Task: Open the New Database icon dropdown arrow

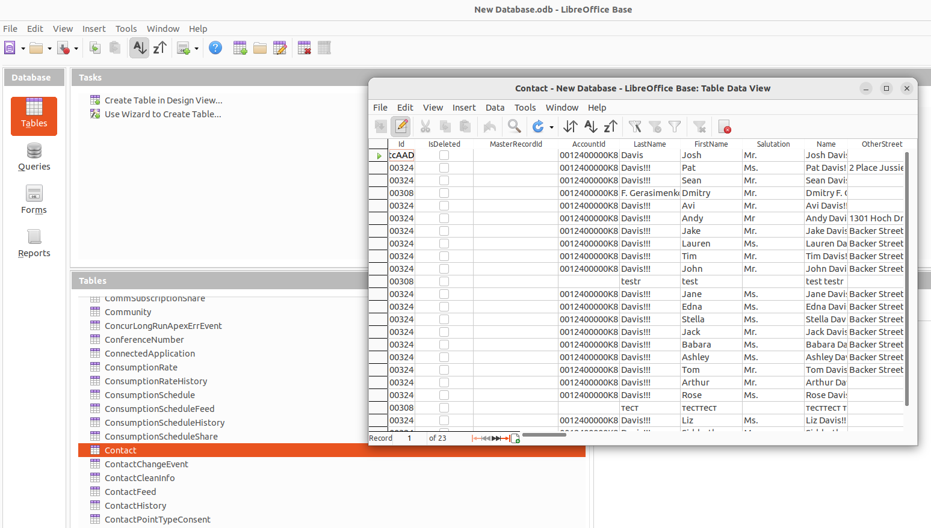Action: point(23,49)
